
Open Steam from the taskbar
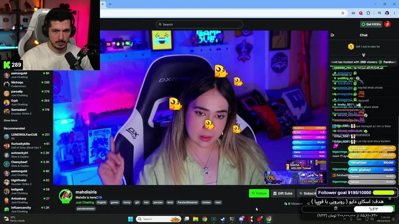pos(223,219)
